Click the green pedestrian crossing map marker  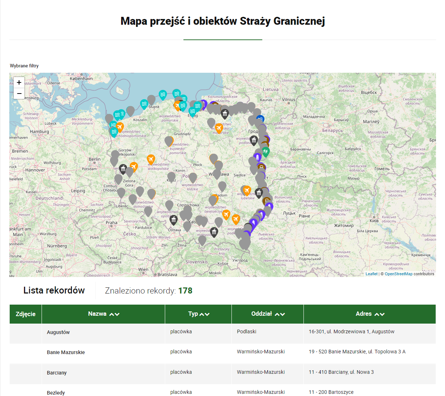[265, 151]
